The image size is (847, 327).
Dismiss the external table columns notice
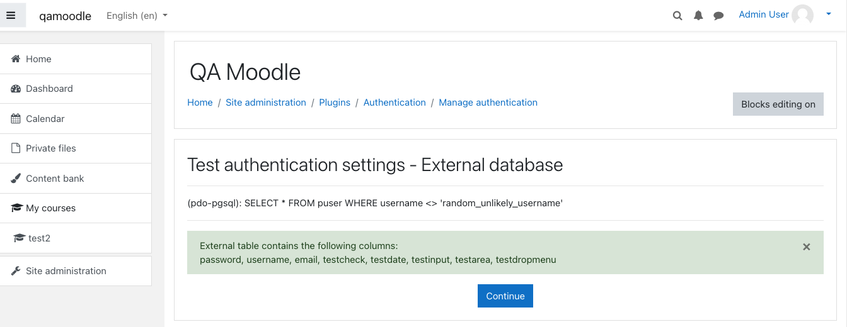coord(806,247)
